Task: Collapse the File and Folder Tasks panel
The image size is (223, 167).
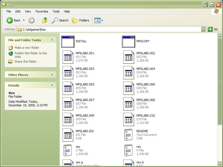Action: [52, 40]
